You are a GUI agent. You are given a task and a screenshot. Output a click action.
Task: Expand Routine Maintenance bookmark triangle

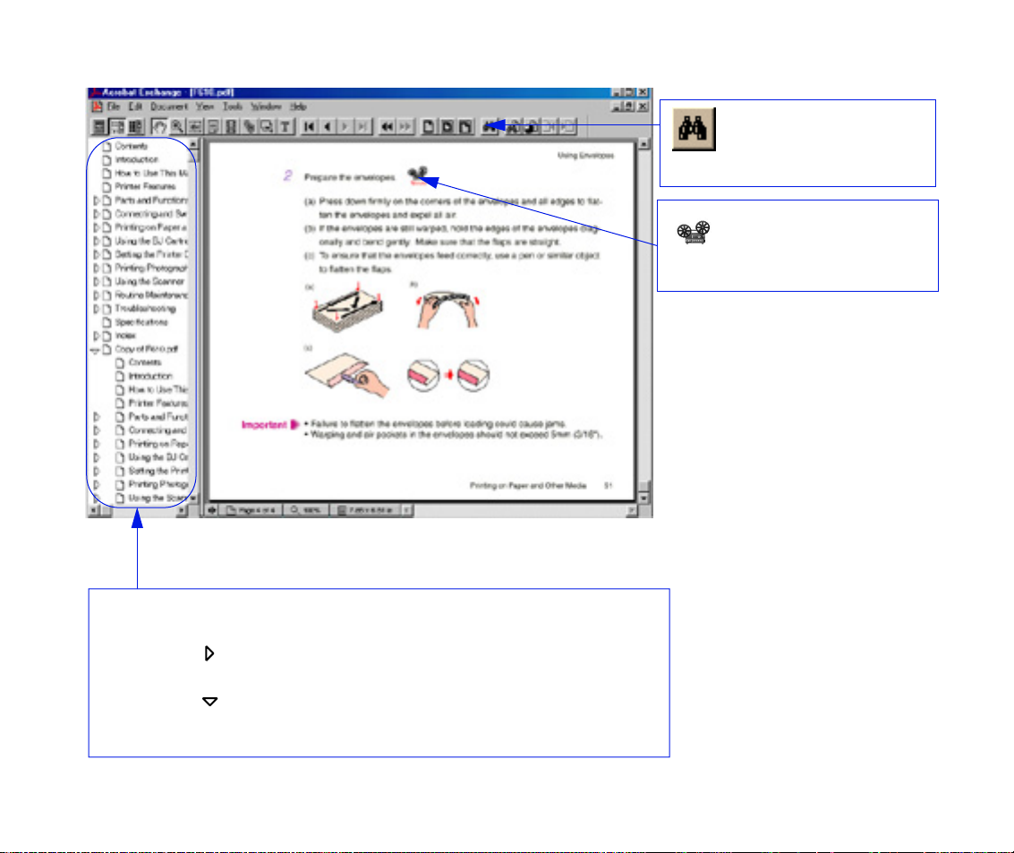click(x=97, y=295)
